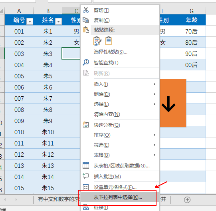Expand the 筛选(E) submenu arrow
The image size is (216, 211).
coord(155,145)
